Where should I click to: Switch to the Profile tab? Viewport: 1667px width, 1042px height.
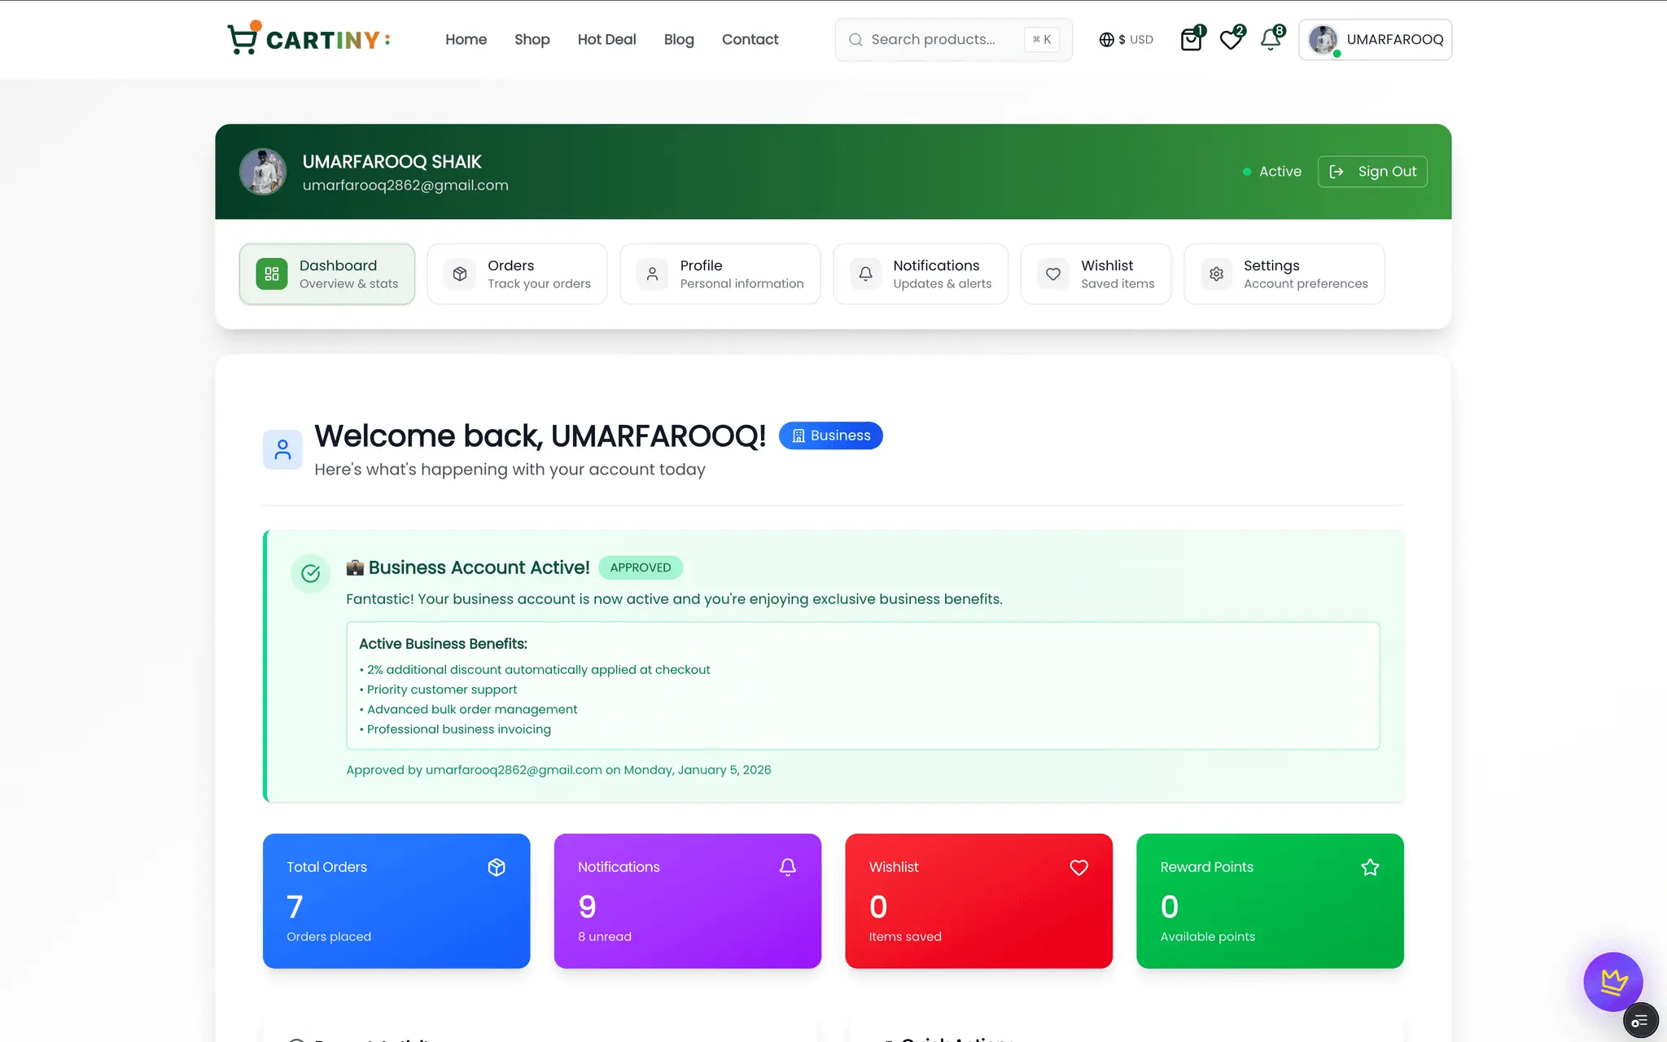(720, 274)
